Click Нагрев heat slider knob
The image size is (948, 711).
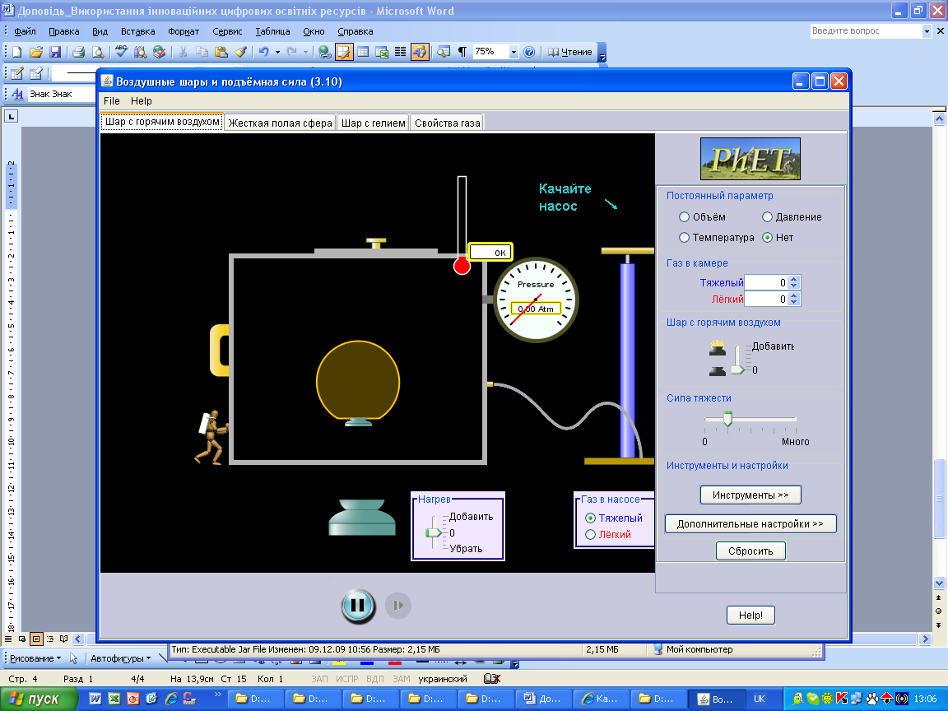click(x=434, y=532)
